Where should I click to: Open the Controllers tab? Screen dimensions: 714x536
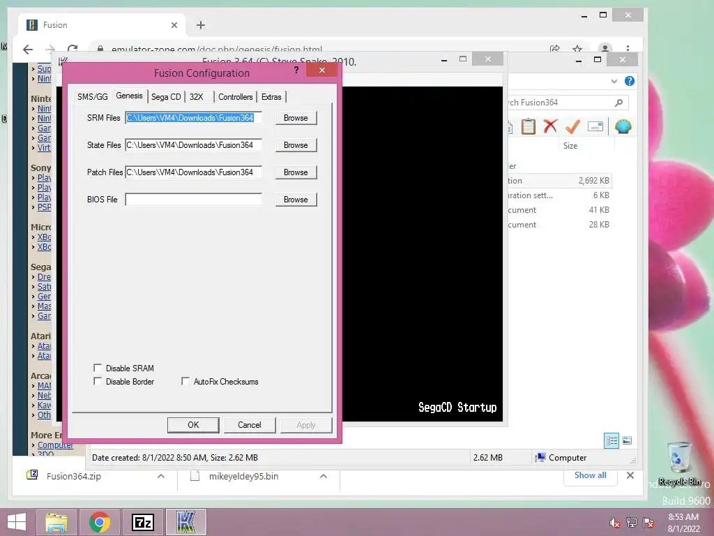[235, 96]
